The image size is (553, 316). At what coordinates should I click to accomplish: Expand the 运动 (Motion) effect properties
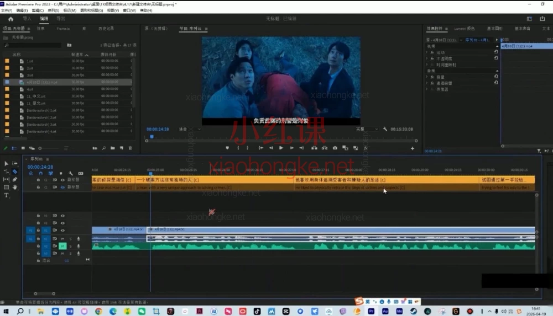coord(427,52)
